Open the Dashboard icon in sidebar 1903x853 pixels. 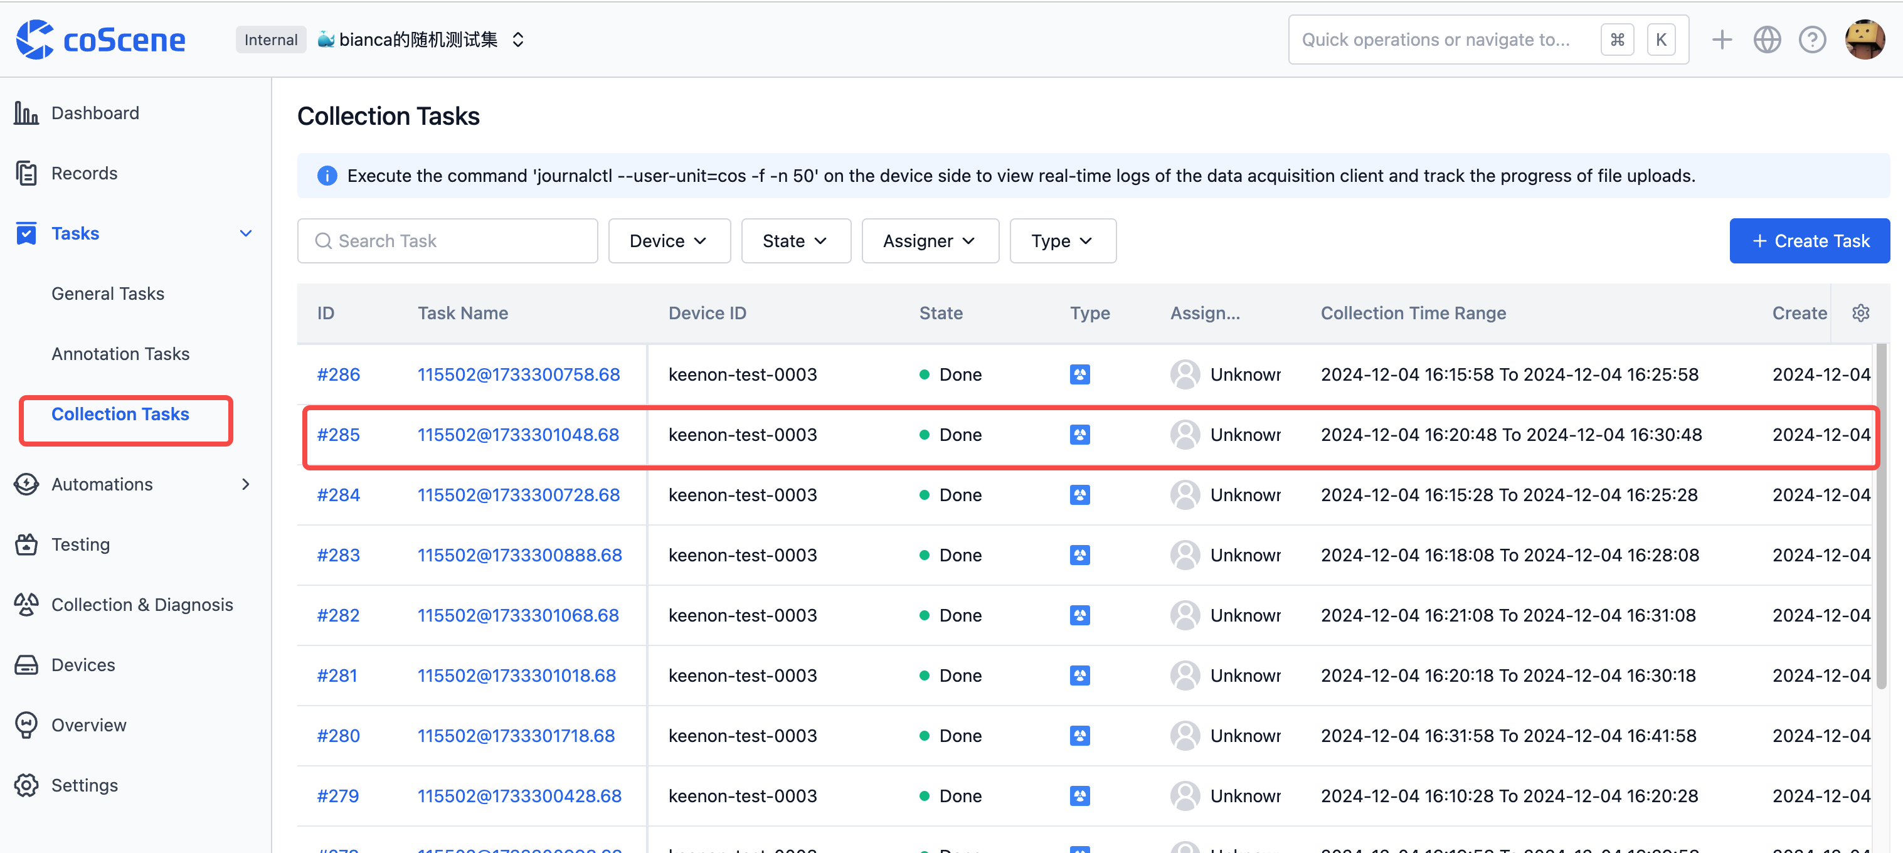pyautogui.click(x=26, y=113)
